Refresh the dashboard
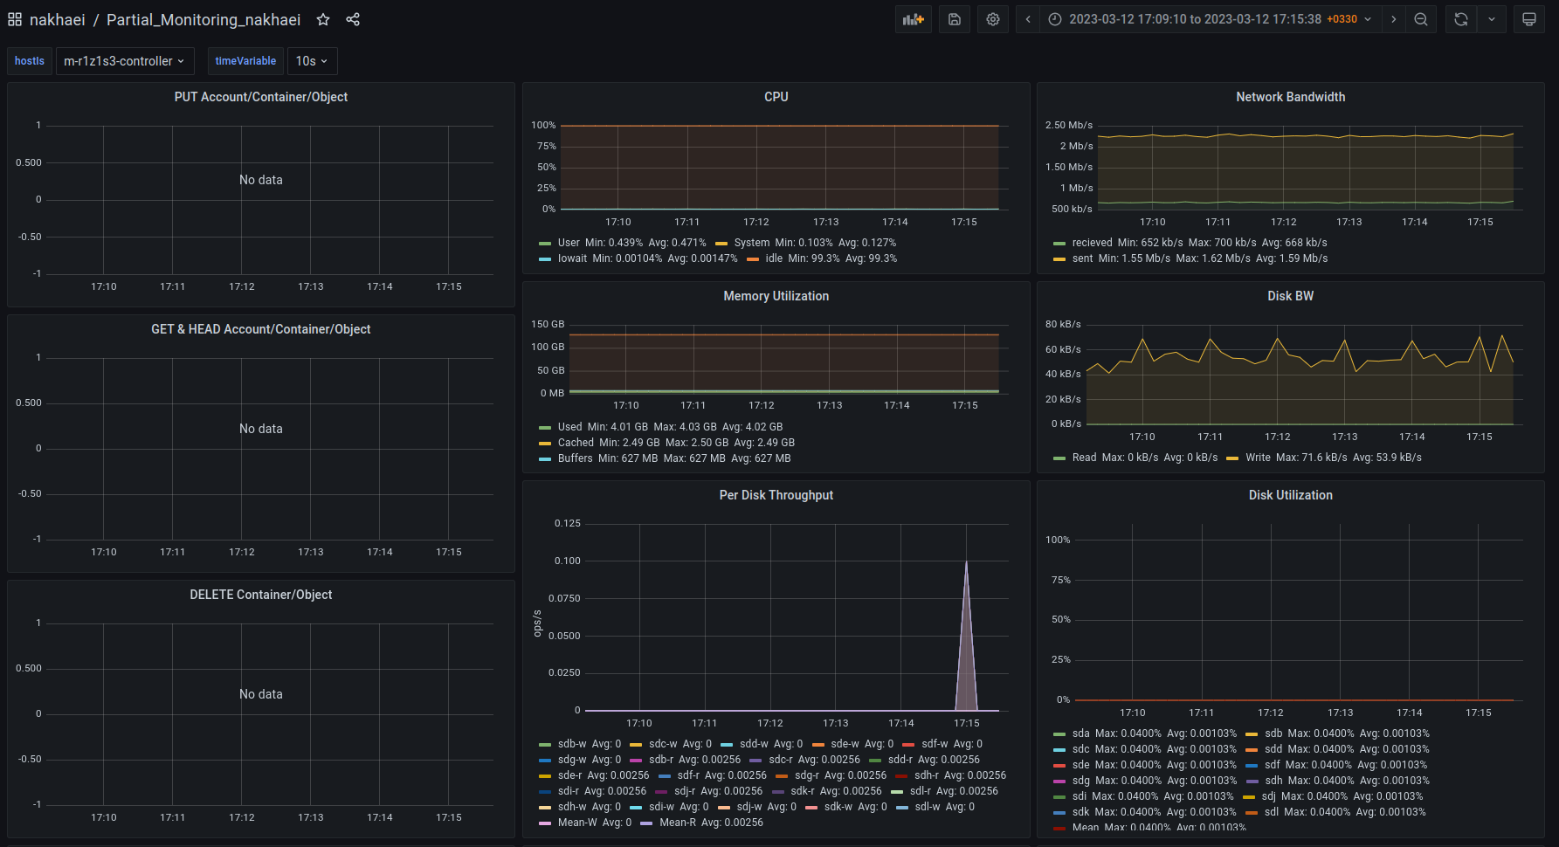This screenshot has height=847, width=1559. pos(1461,19)
